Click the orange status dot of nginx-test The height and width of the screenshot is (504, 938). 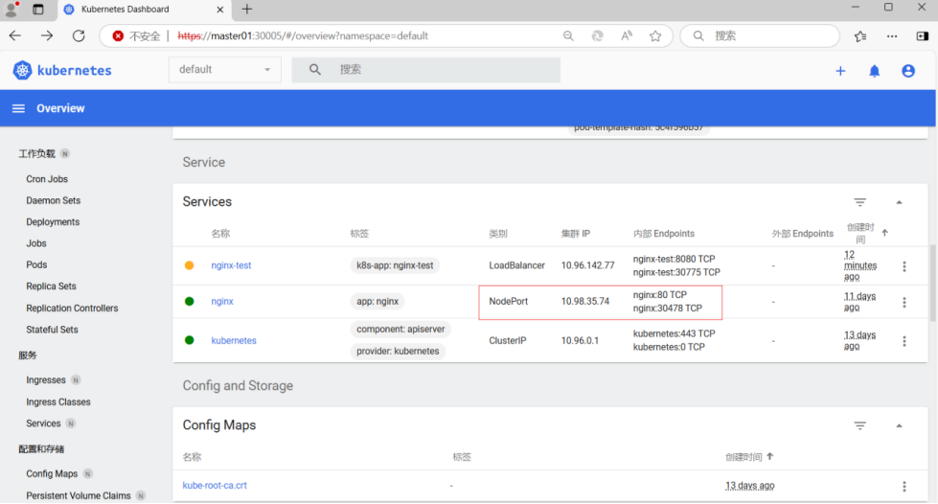[x=189, y=265]
